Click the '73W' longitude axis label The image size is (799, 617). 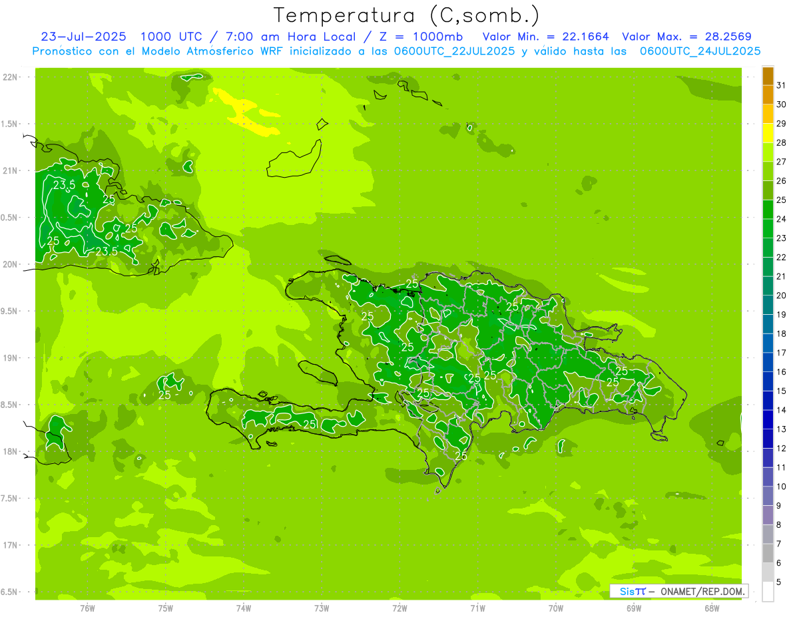click(322, 608)
